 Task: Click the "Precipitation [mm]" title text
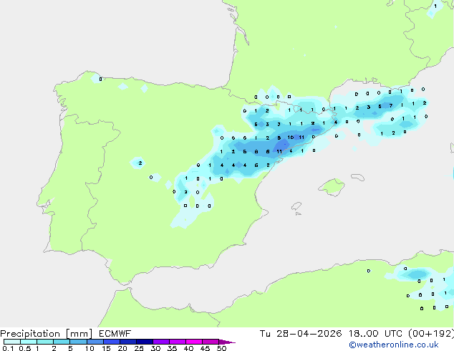click(x=47, y=334)
